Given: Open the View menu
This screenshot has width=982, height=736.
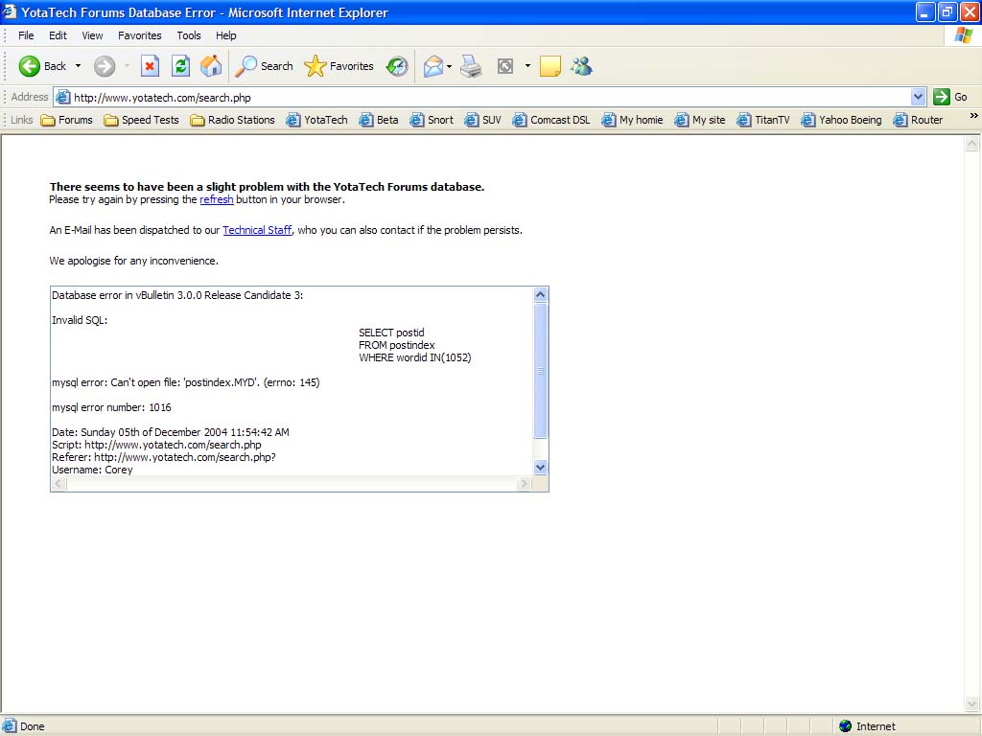Looking at the screenshot, I should pyautogui.click(x=92, y=35).
